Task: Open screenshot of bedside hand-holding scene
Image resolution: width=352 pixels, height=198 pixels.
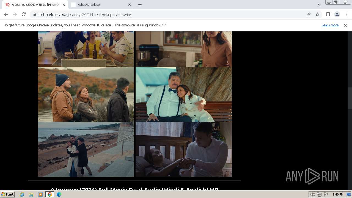Action: click(184, 149)
